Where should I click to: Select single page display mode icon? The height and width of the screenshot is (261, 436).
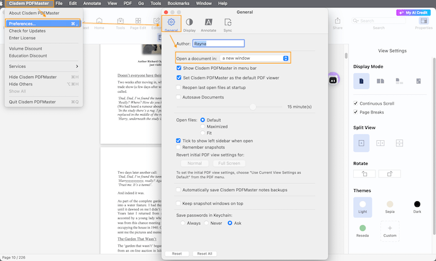tap(361, 81)
